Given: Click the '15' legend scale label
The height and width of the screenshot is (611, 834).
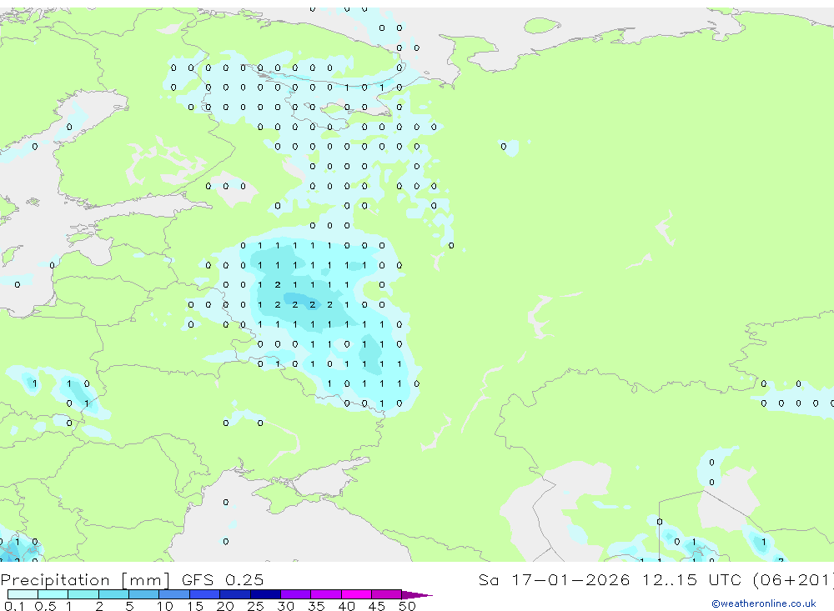Looking at the screenshot, I should (195, 606).
